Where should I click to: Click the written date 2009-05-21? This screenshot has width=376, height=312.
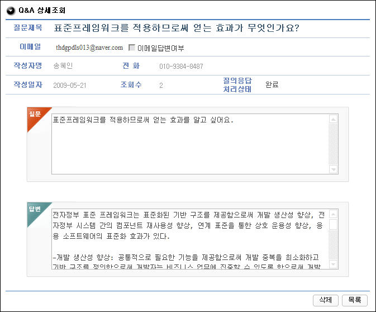tap(70, 86)
